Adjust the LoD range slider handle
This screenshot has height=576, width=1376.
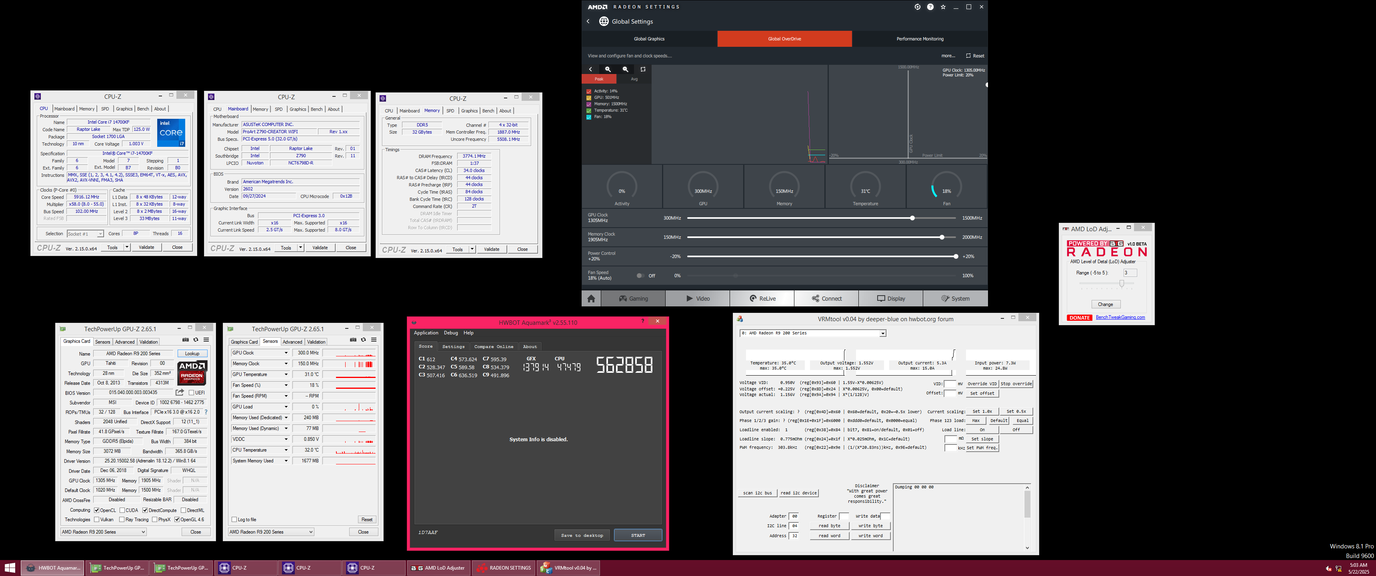point(1122,284)
